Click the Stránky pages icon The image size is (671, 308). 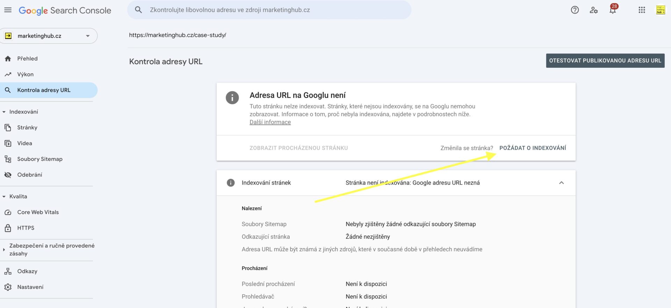[x=8, y=128]
